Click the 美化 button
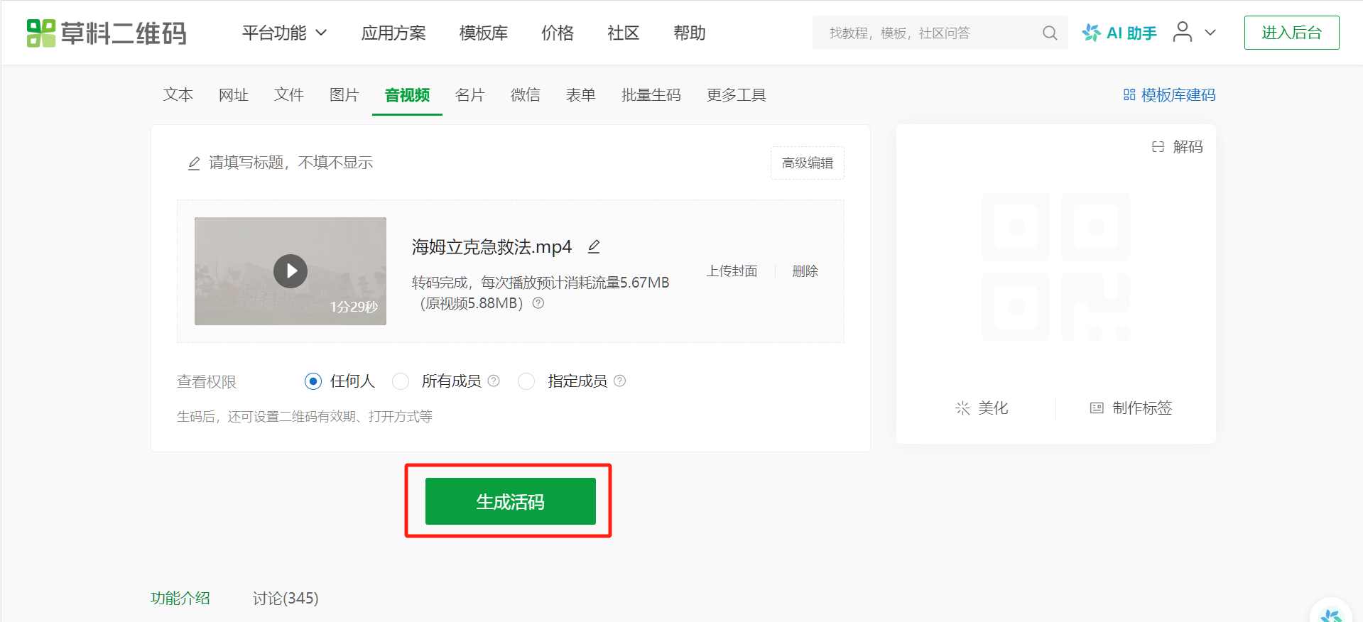The height and width of the screenshot is (622, 1363). pos(982,408)
